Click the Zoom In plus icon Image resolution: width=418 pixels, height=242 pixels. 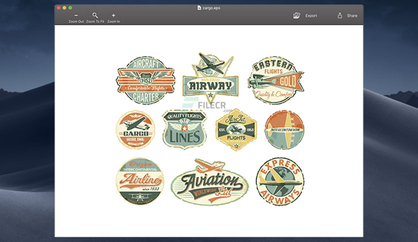113,15
